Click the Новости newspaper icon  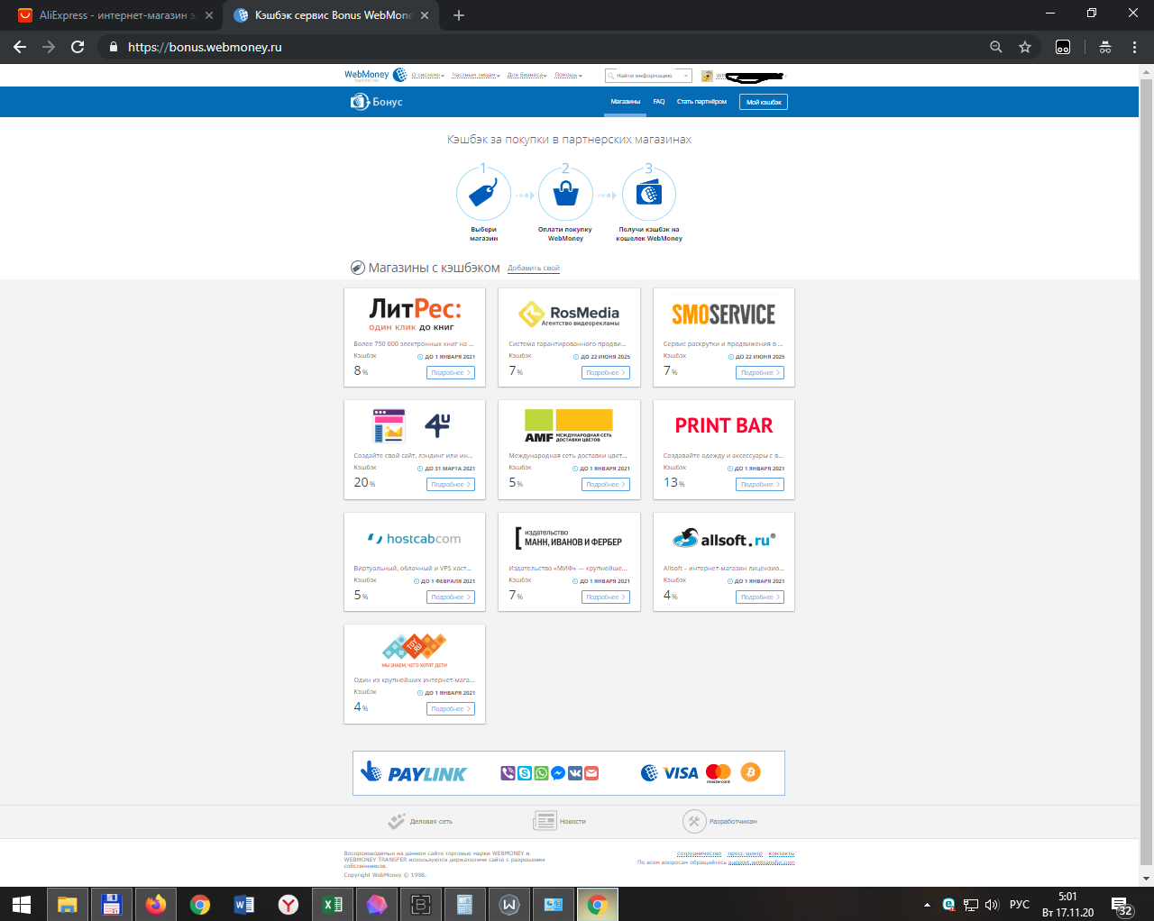click(x=545, y=821)
